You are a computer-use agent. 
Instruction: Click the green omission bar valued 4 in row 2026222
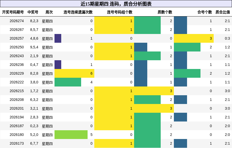[68, 82]
